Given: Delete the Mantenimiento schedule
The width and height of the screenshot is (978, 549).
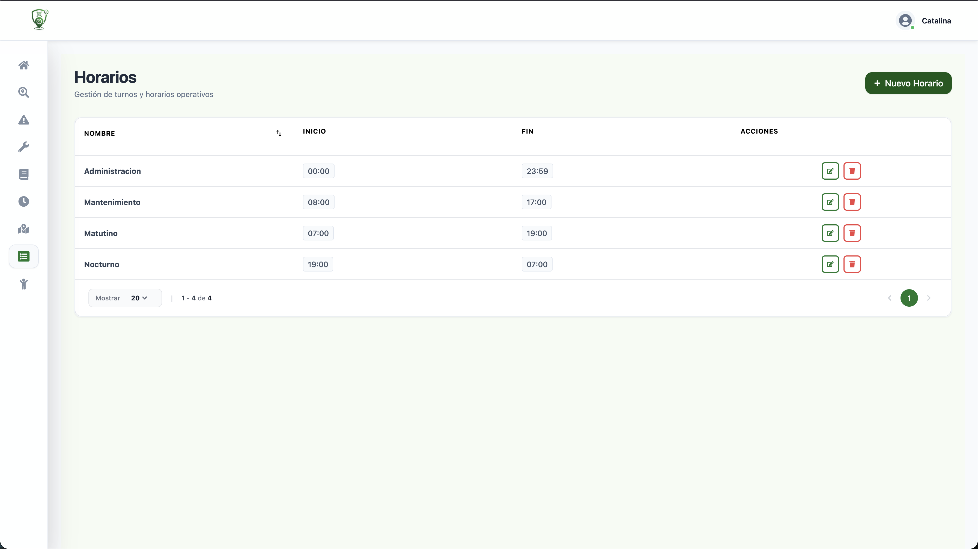Looking at the screenshot, I should pos(852,202).
